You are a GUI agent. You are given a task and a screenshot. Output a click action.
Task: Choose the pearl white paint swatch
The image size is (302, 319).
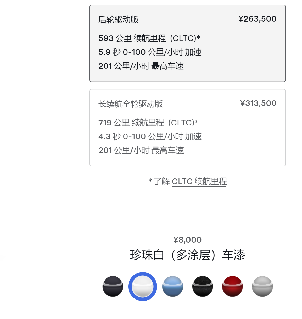click(x=143, y=286)
